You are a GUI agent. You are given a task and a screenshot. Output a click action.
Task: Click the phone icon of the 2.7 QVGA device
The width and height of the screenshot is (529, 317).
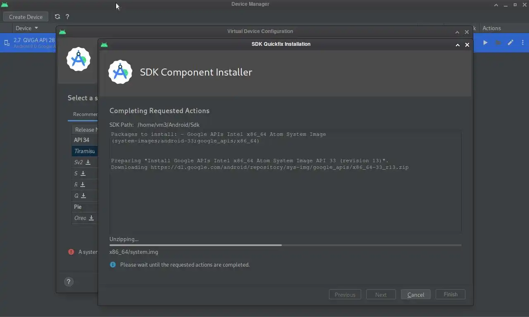point(7,43)
